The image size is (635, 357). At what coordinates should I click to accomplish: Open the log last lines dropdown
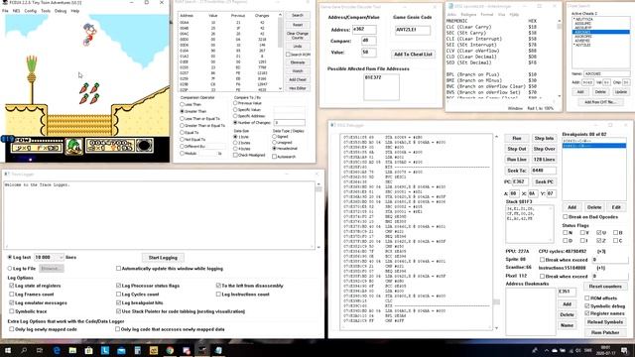point(61,257)
